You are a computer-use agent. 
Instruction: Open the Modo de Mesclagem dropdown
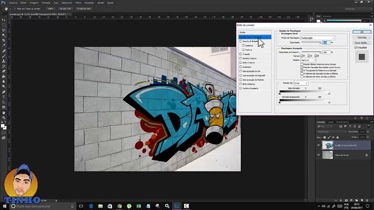tap(318, 38)
